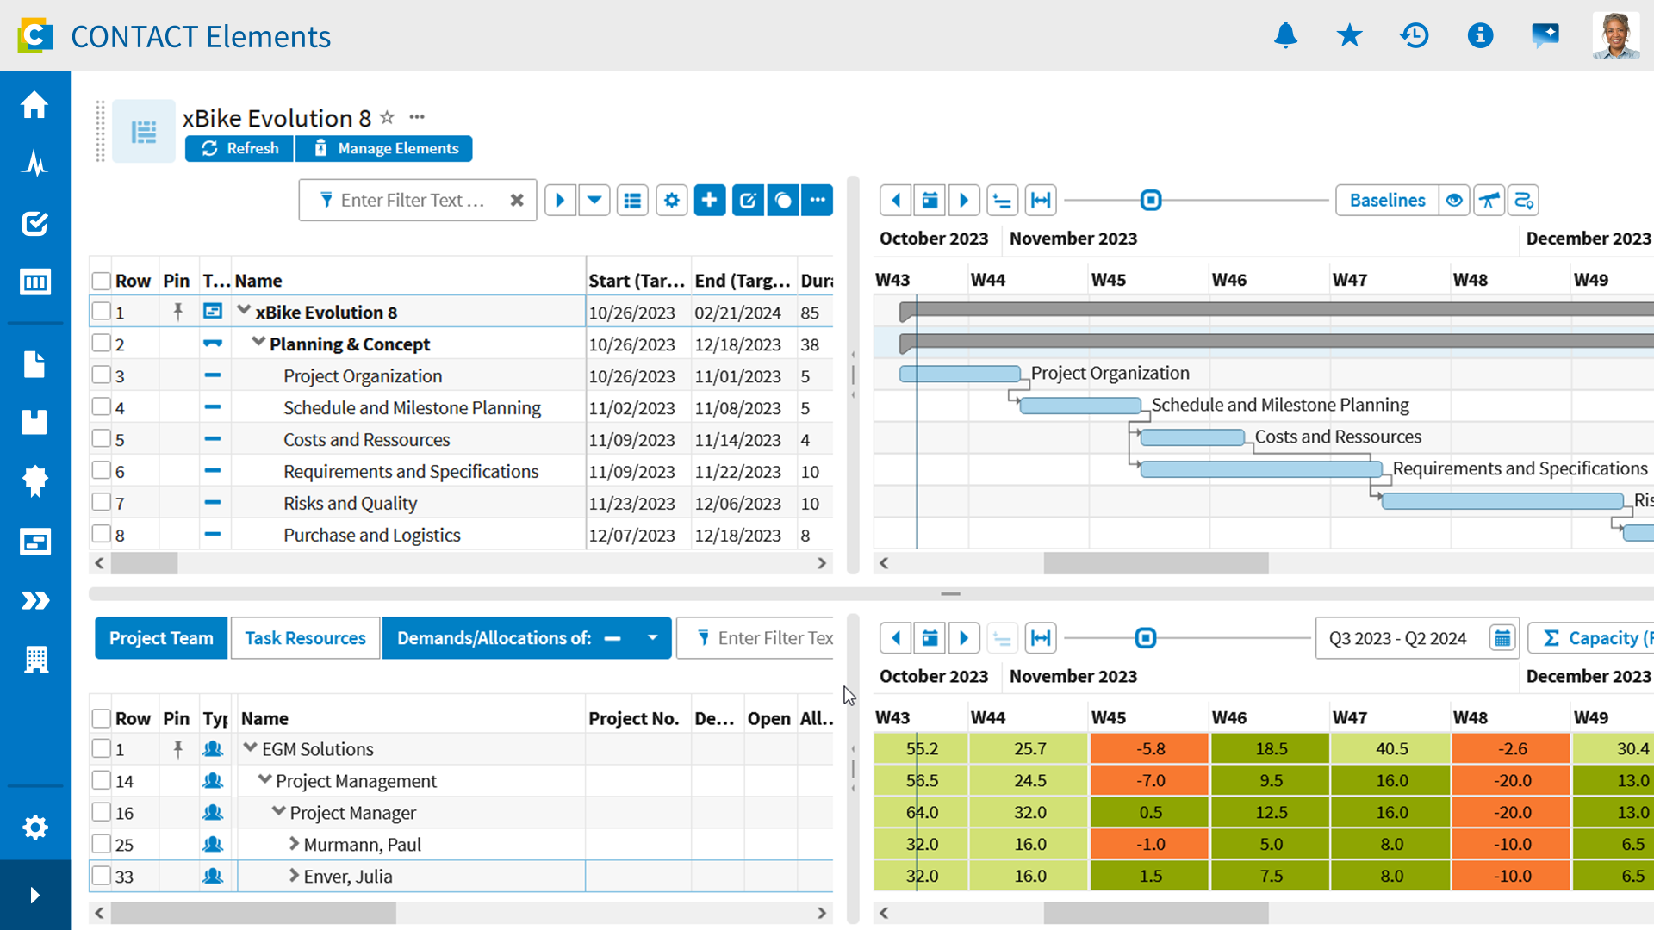The width and height of the screenshot is (1654, 930).
Task: Collapse the xBike Evolution 8 tree node
Action: [244, 310]
